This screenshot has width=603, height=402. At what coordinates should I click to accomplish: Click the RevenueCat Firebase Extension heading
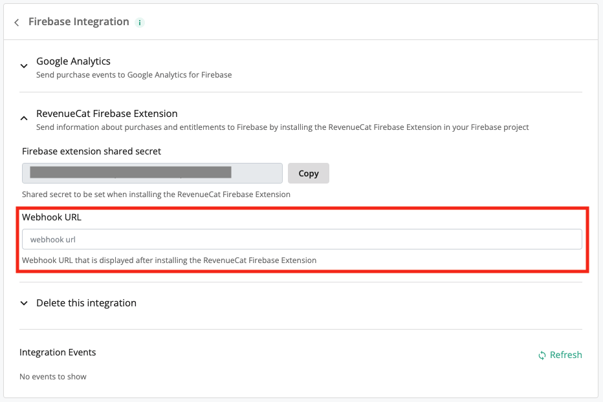(x=107, y=114)
